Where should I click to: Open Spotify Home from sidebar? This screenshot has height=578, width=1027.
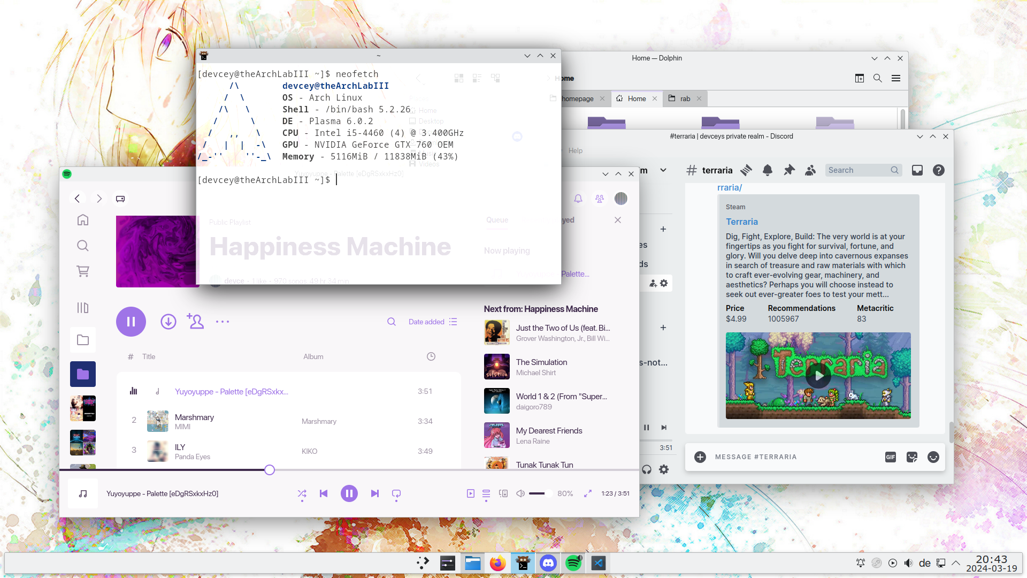[x=82, y=220]
